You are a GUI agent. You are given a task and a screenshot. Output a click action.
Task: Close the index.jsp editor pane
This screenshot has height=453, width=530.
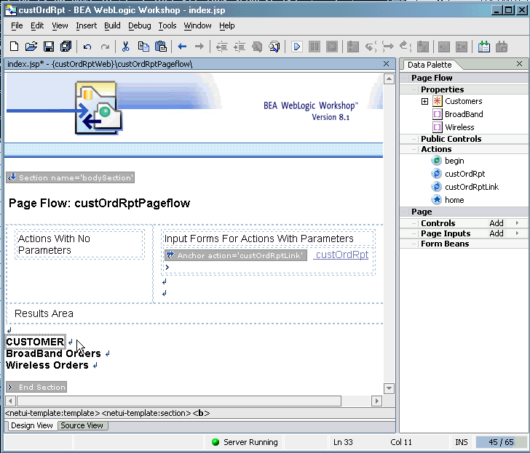pyautogui.click(x=387, y=64)
